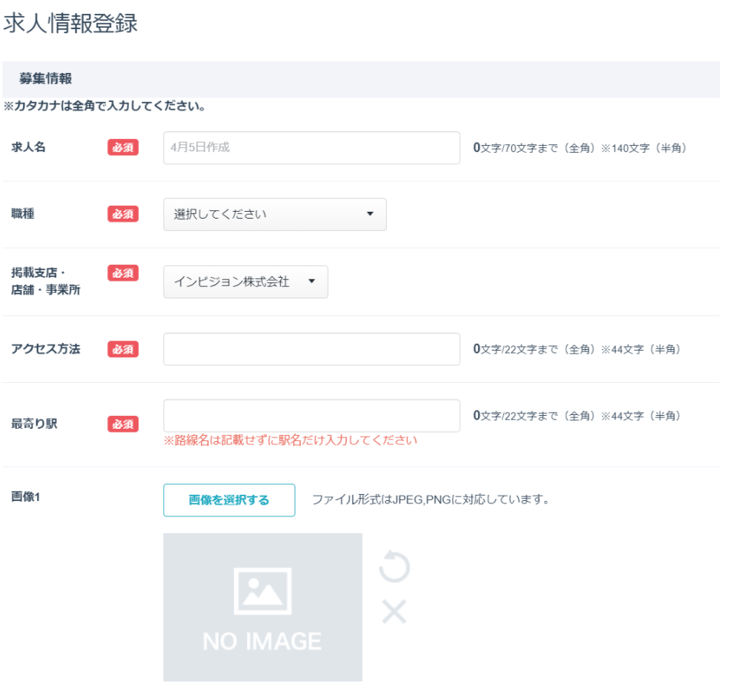Click the 画像1 label
This screenshot has width=739, height=692.
(26, 496)
